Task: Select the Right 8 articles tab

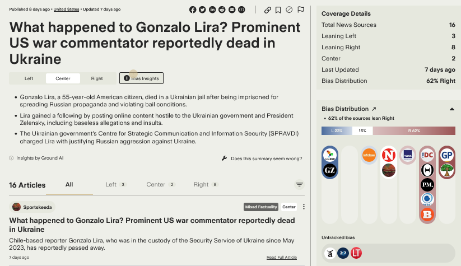Action: 206,185
